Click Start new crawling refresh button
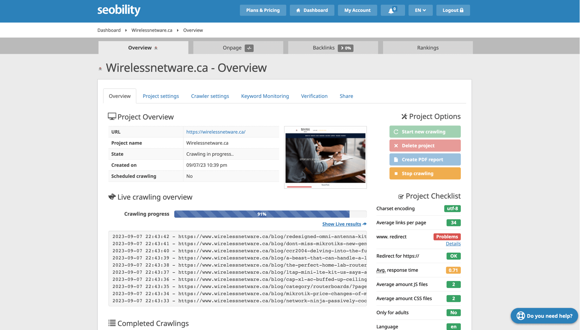The width and height of the screenshot is (580, 330). tap(425, 132)
